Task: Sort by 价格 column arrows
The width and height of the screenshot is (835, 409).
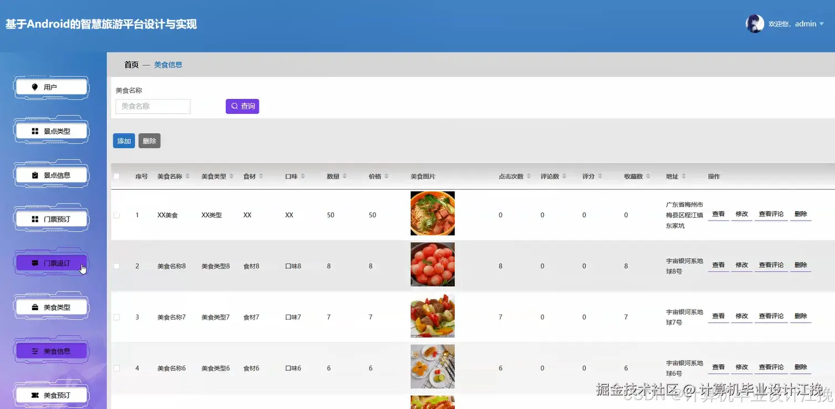Action: pyautogui.click(x=386, y=176)
